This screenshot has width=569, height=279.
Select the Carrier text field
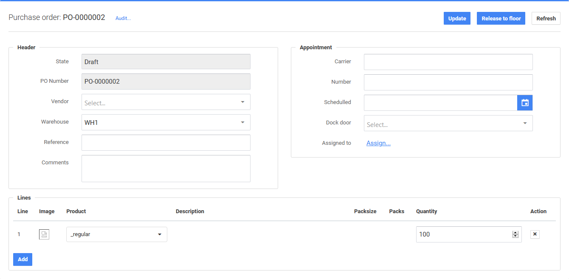click(x=448, y=62)
